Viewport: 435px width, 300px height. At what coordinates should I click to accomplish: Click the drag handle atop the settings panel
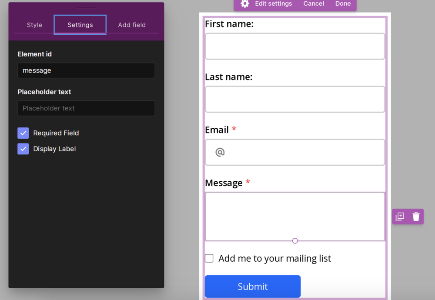coord(86,8)
